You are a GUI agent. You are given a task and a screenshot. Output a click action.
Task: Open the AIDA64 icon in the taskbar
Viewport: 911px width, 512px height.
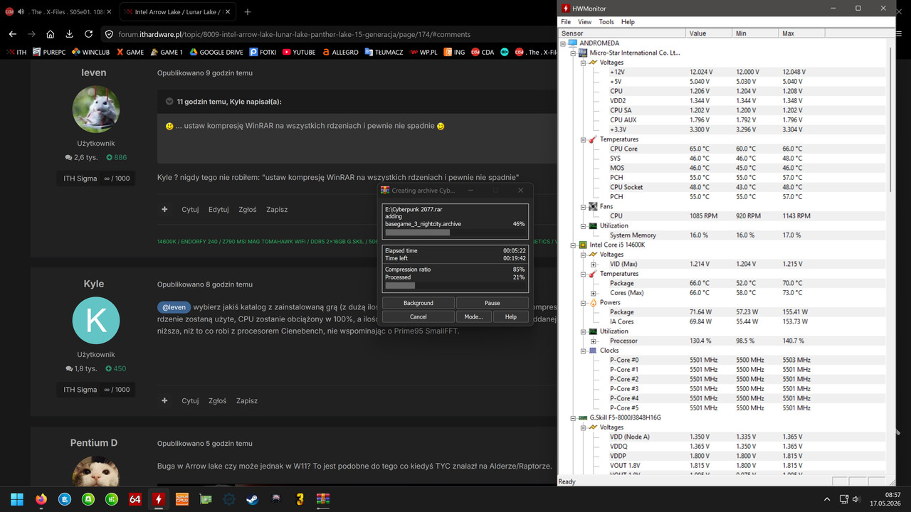(x=135, y=499)
